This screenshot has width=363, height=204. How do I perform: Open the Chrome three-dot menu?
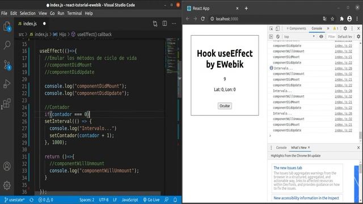click(357, 19)
